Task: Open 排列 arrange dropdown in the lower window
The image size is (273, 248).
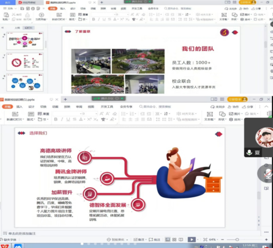Action: click(x=236, y=120)
